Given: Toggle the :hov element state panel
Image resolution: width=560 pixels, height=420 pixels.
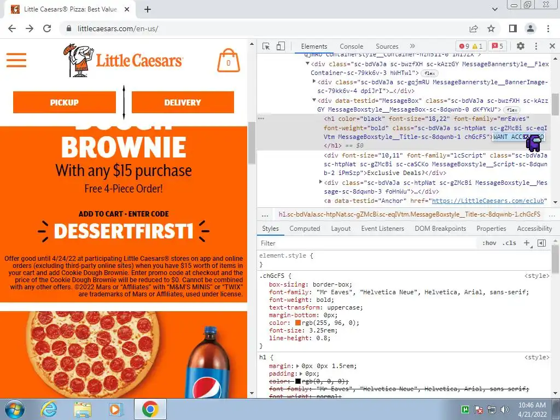Looking at the screenshot, I should tap(489, 243).
